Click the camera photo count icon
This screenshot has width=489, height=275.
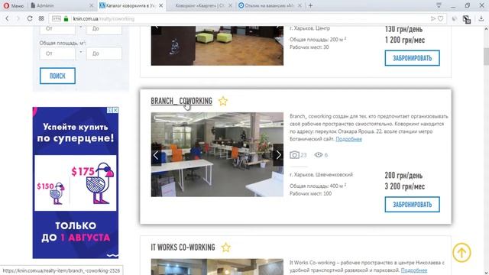[x=294, y=155]
